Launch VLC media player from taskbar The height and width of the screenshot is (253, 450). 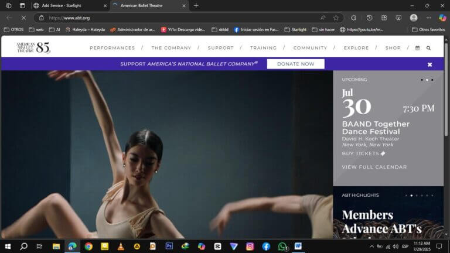pyautogui.click(x=121, y=247)
